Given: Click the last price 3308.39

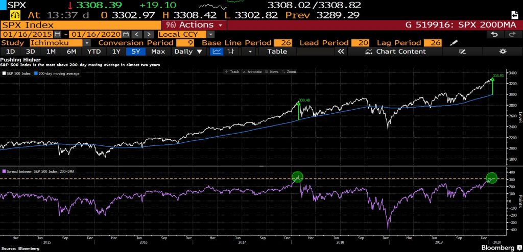Looking at the screenshot, I should click(99, 5).
